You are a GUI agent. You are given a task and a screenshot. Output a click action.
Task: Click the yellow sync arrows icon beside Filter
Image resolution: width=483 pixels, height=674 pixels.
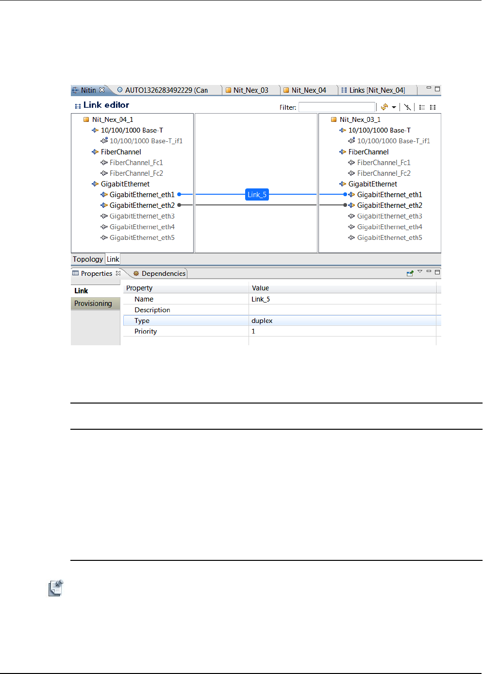(x=384, y=107)
